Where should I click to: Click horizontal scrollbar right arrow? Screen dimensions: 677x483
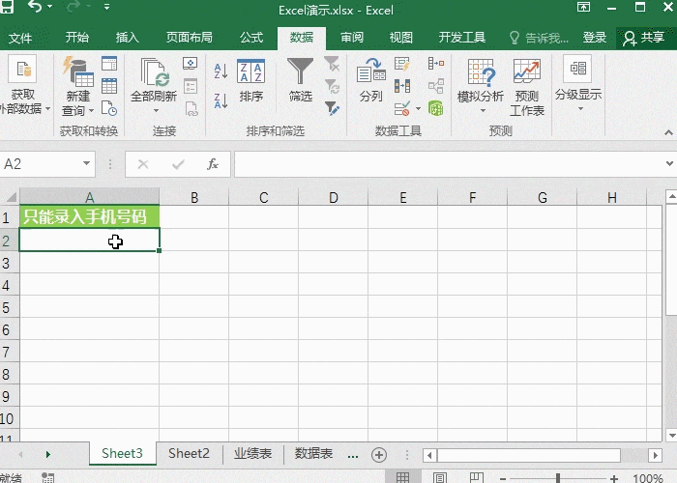tap(656, 455)
